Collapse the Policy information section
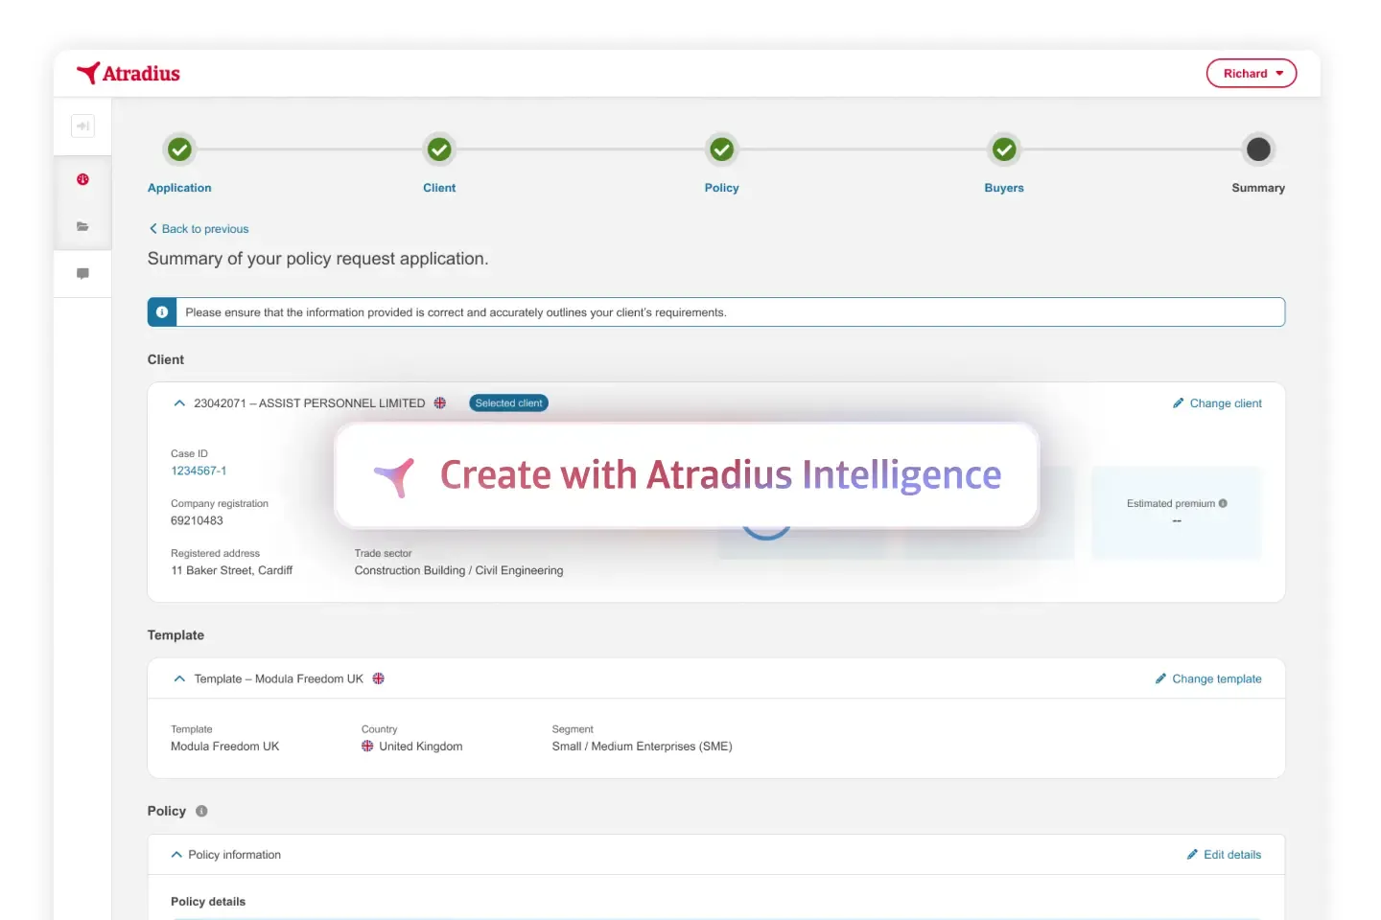Image resolution: width=1381 pixels, height=920 pixels. tap(176, 854)
